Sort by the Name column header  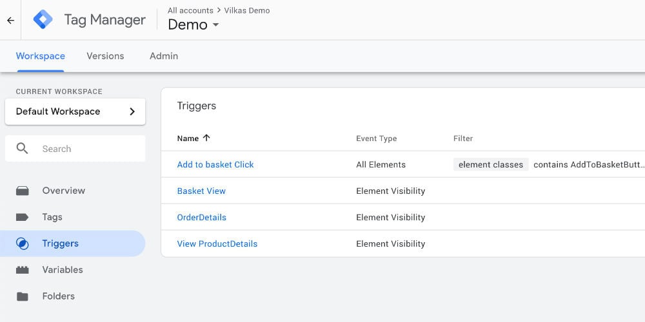tap(188, 138)
